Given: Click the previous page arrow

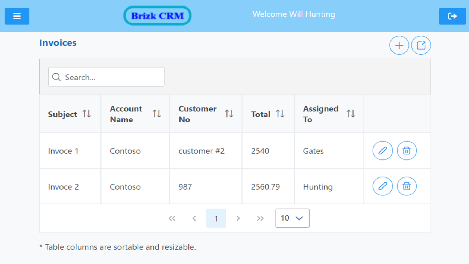Looking at the screenshot, I should (194, 218).
